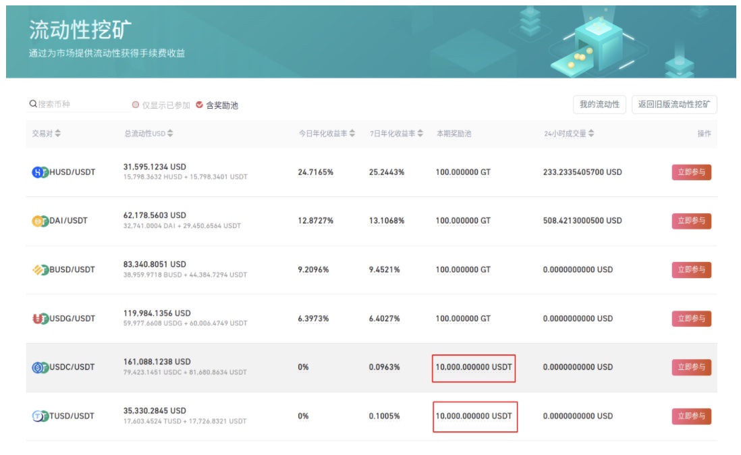The height and width of the screenshot is (455, 741).
Task: Click the 搜索币种 search input field
Action: click(x=81, y=105)
